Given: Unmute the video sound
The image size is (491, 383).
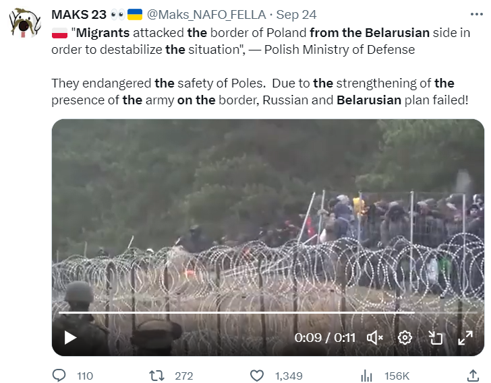Looking at the screenshot, I should [375, 338].
